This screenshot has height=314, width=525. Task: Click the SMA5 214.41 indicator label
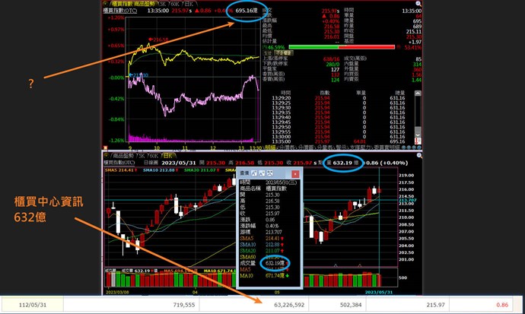coord(120,170)
